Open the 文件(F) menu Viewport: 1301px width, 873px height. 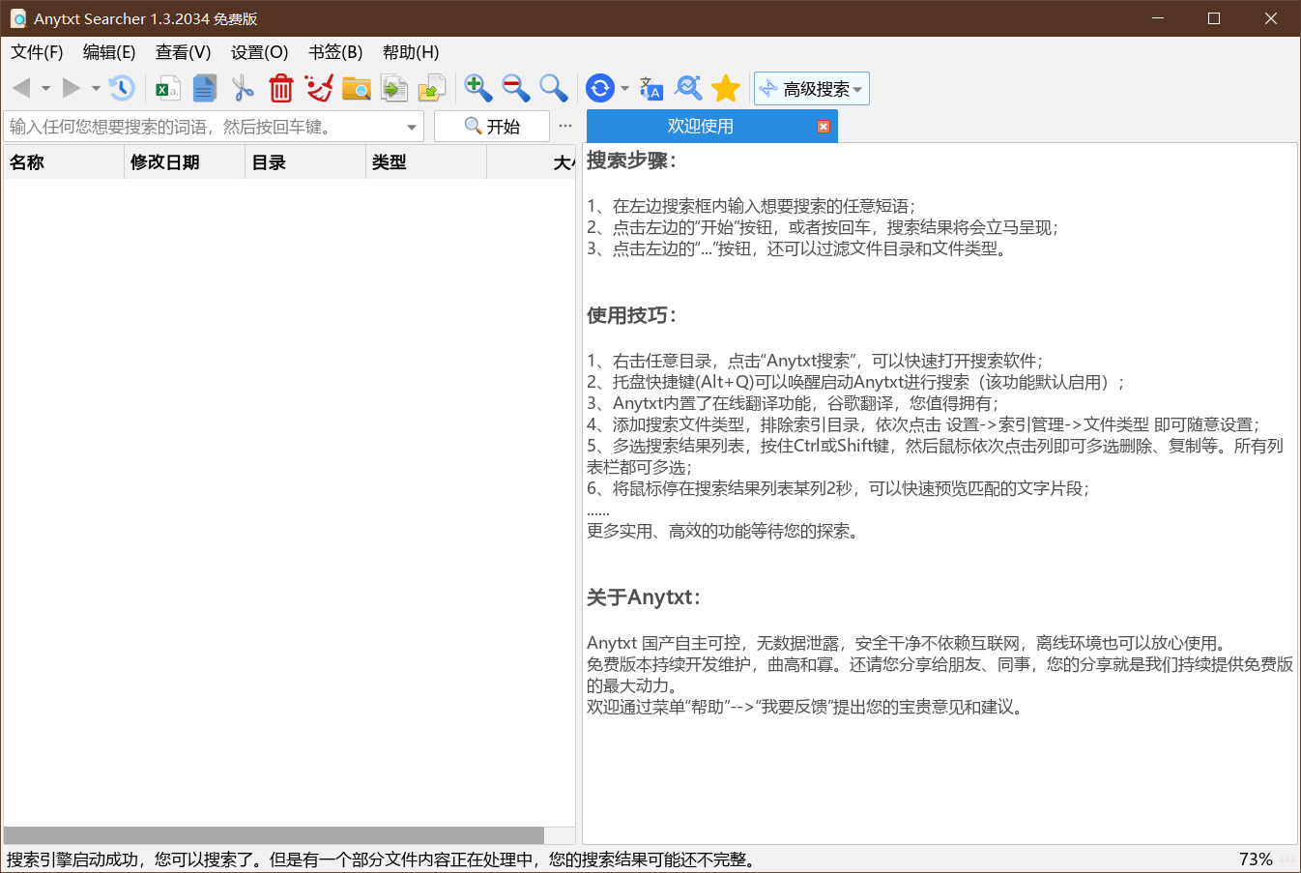click(37, 52)
